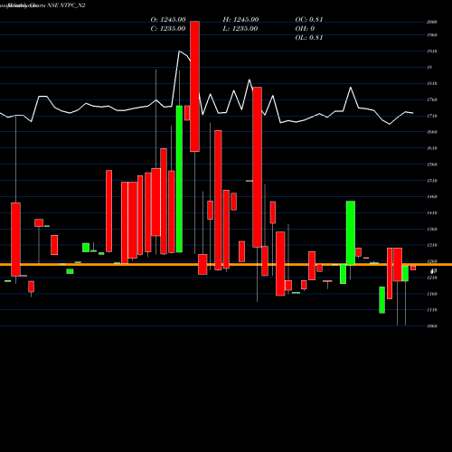
Task: Click the high price value H: 1245.00
Action: coord(240,19)
